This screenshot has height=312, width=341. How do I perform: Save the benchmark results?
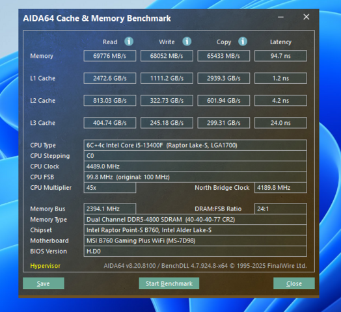[x=44, y=283]
